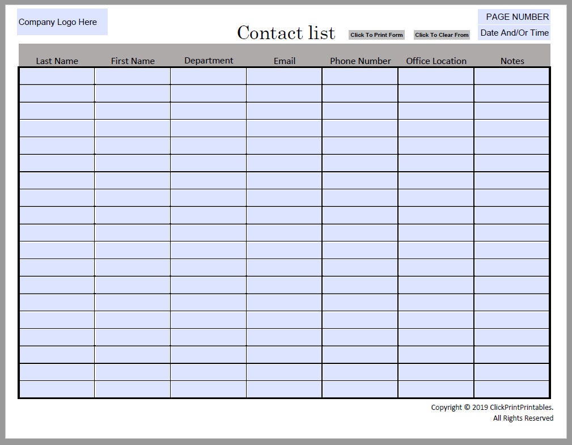Click the First Name column header
Viewport: 572px width, 445px height.
coord(133,61)
